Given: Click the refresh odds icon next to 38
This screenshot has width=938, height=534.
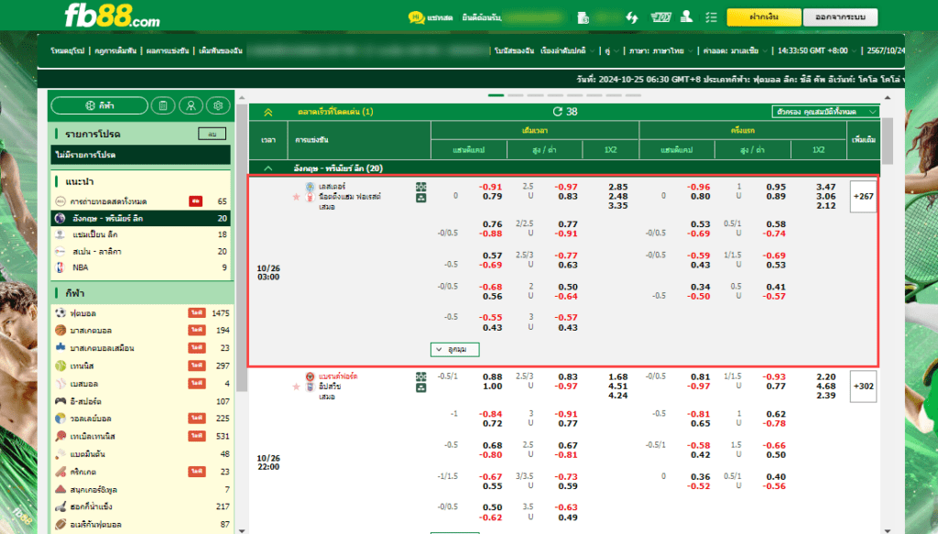Looking at the screenshot, I should [x=558, y=112].
